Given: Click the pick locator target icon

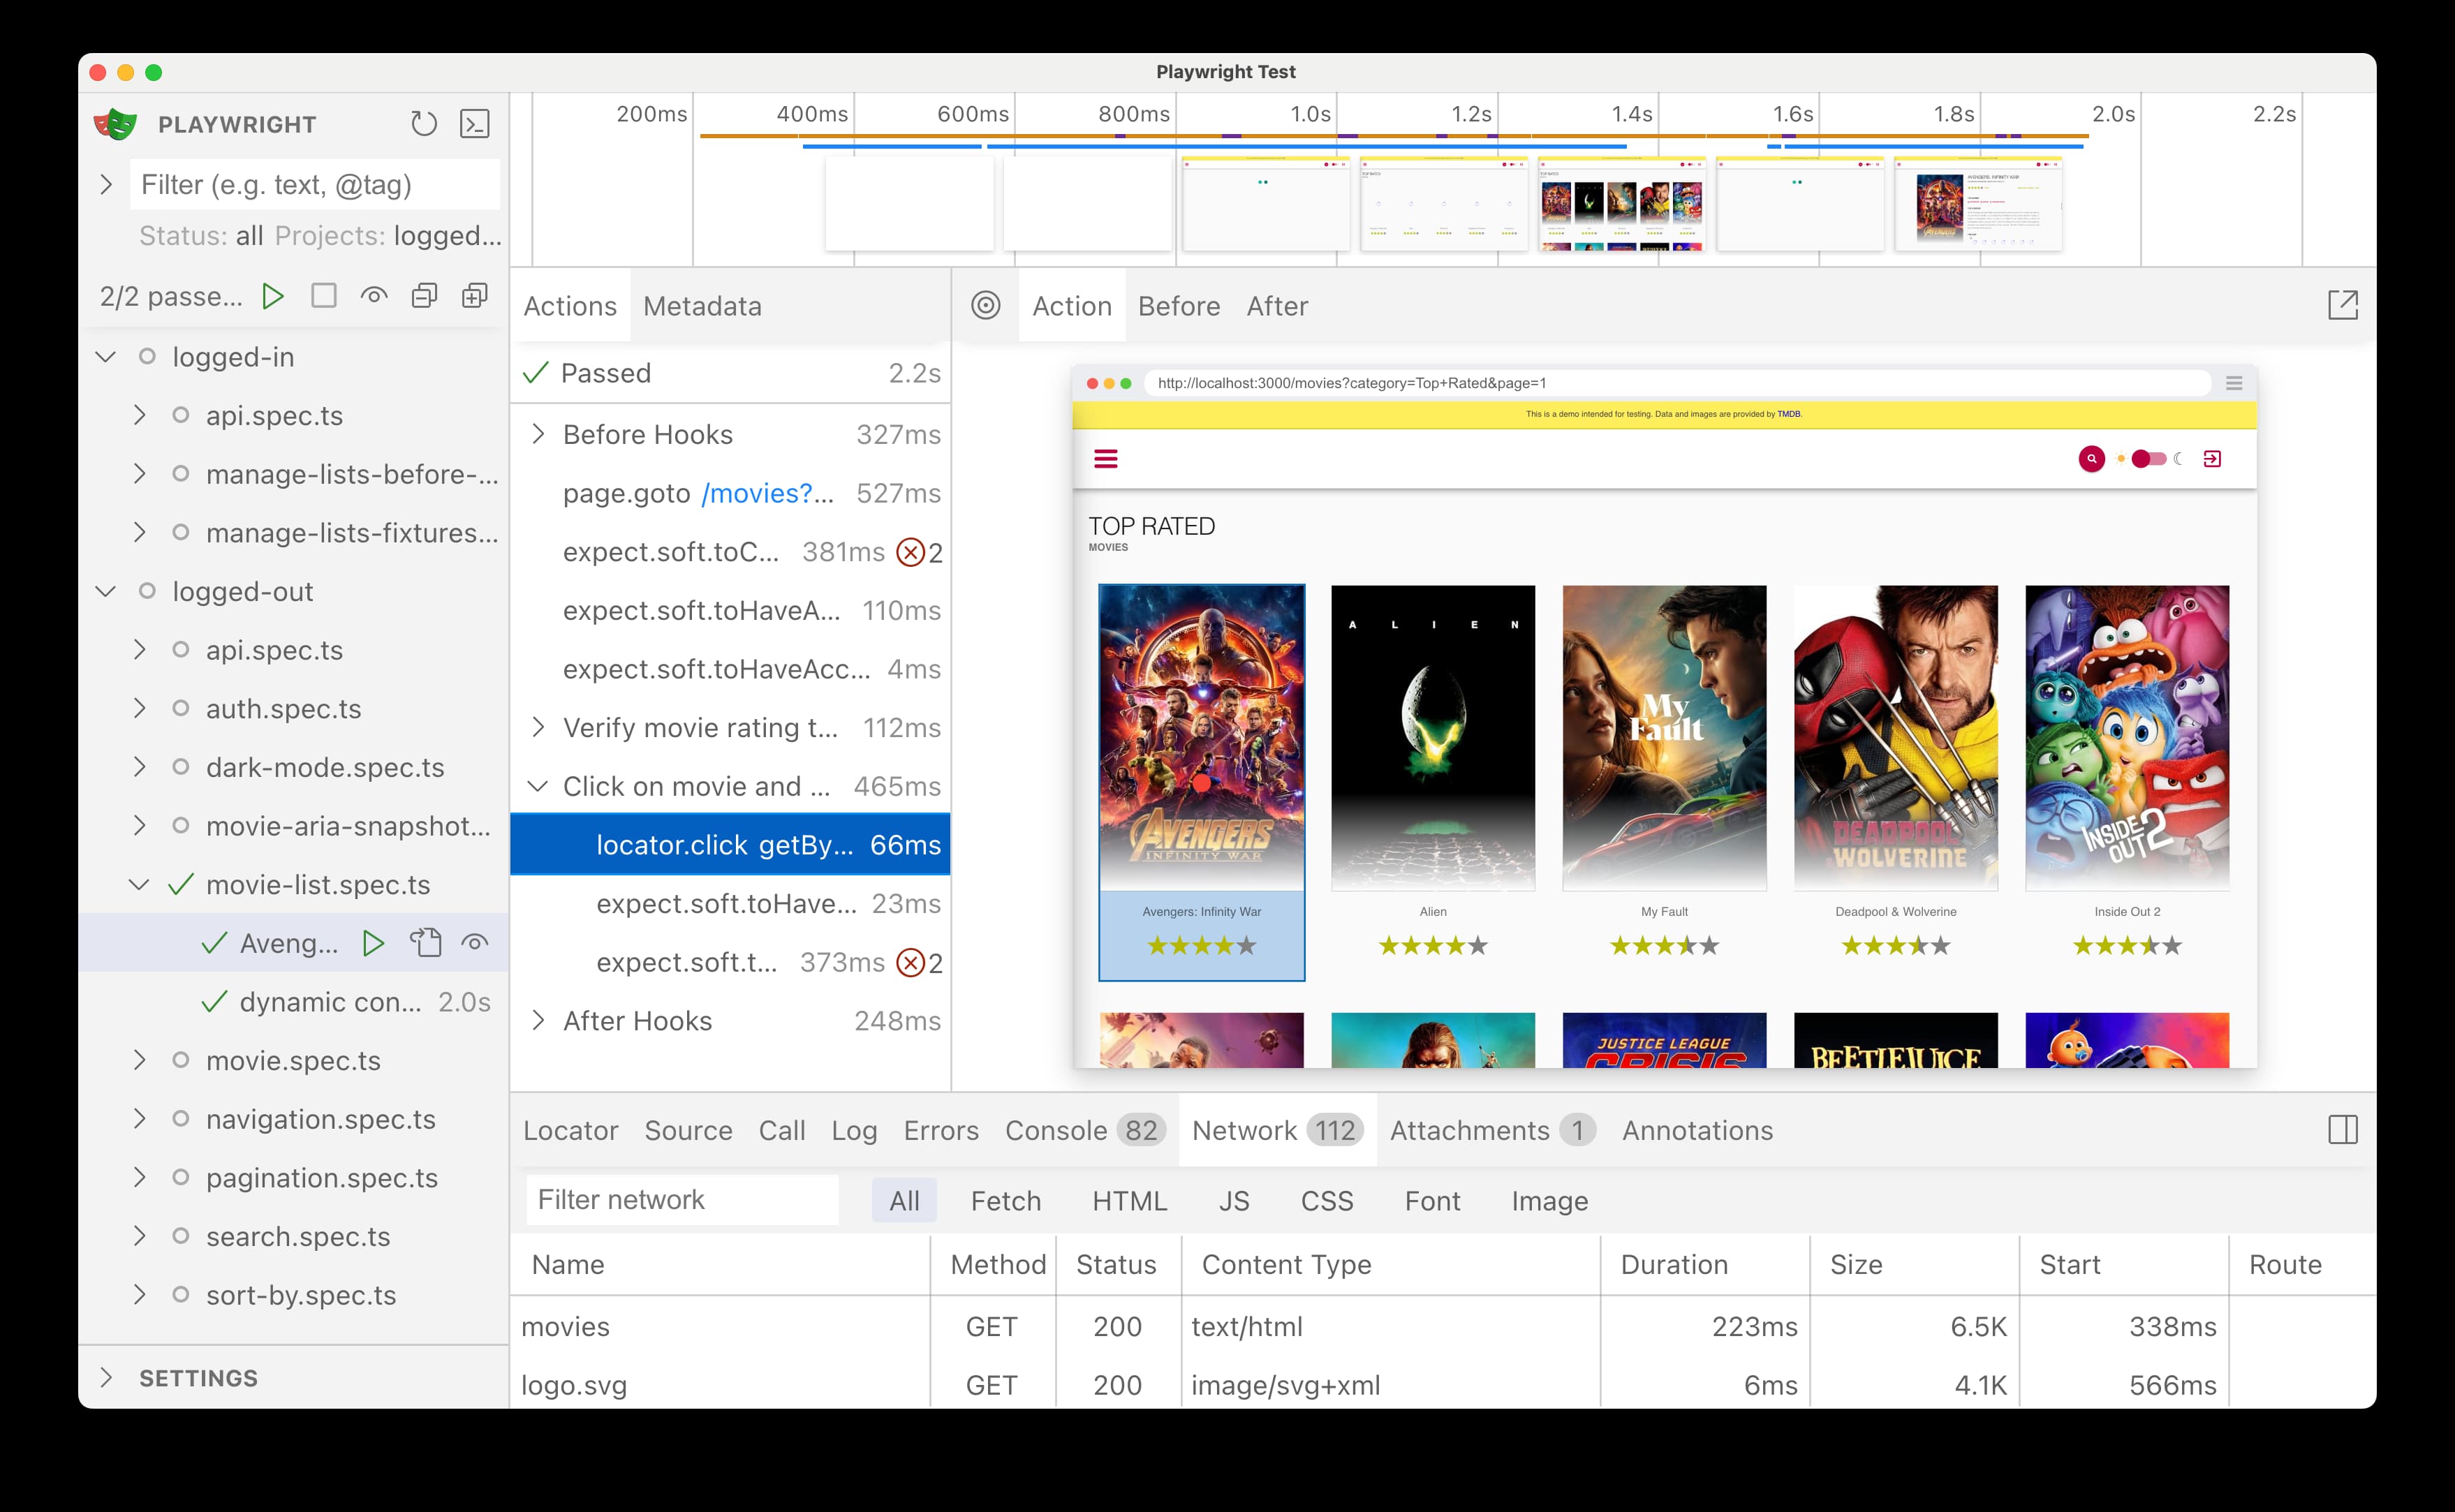Looking at the screenshot, I should [986, 306].
